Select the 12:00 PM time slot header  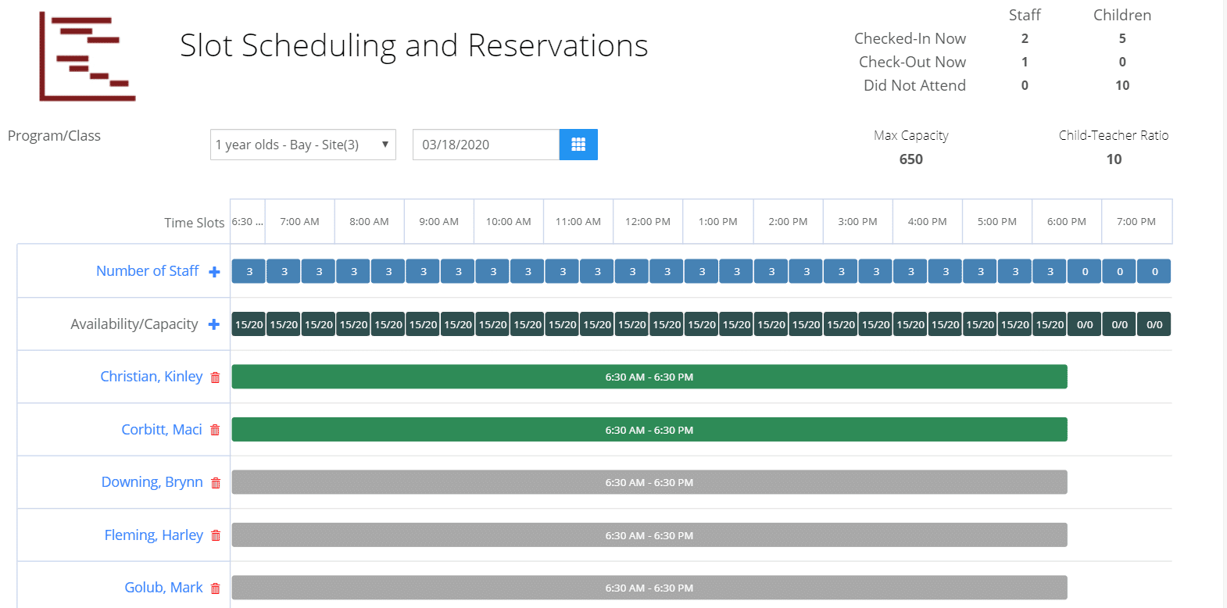(647, 222)
